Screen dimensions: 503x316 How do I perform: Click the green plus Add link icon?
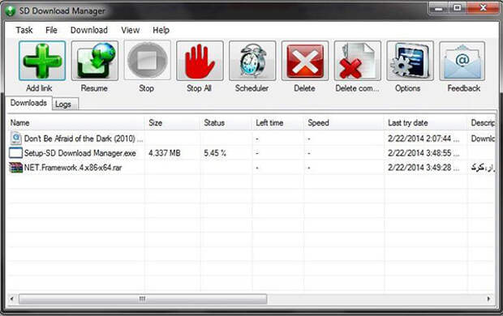coord(42,61)
